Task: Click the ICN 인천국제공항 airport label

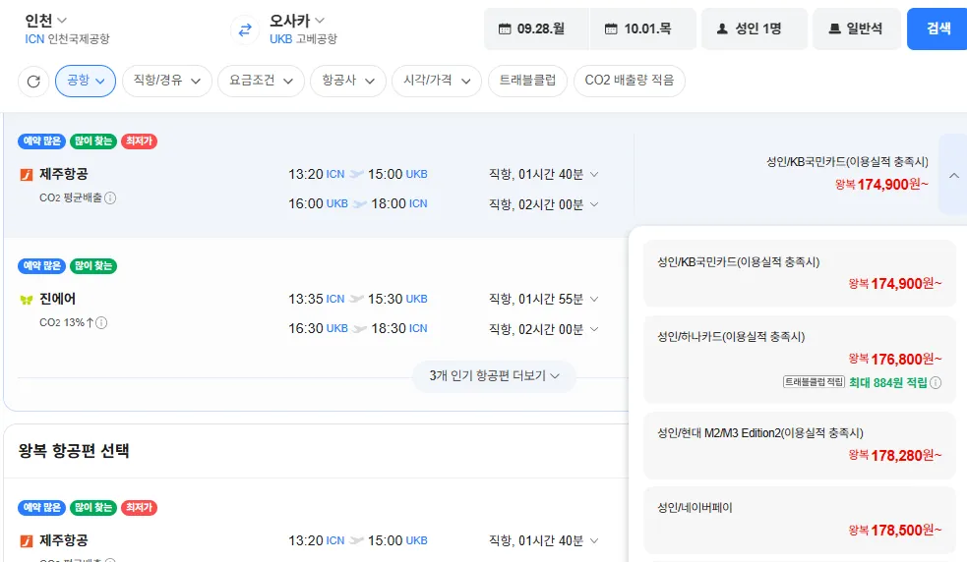Action: pos(67,39)
